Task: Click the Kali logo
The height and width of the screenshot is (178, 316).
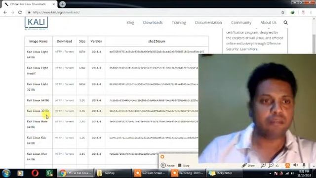Action: point(36,23)
